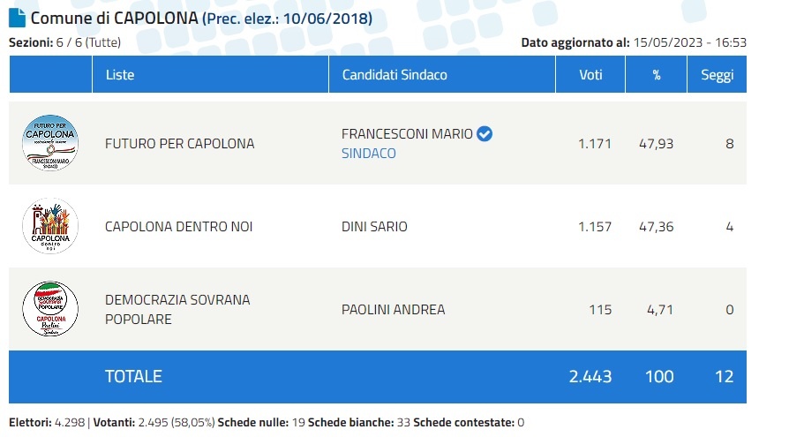
Task: Click candidate name DINI SARIO
Action: [x=374, y=227]
